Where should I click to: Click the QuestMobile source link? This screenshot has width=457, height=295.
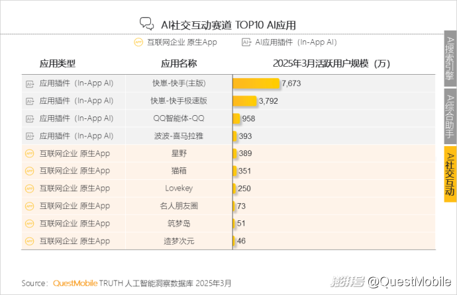76,283
